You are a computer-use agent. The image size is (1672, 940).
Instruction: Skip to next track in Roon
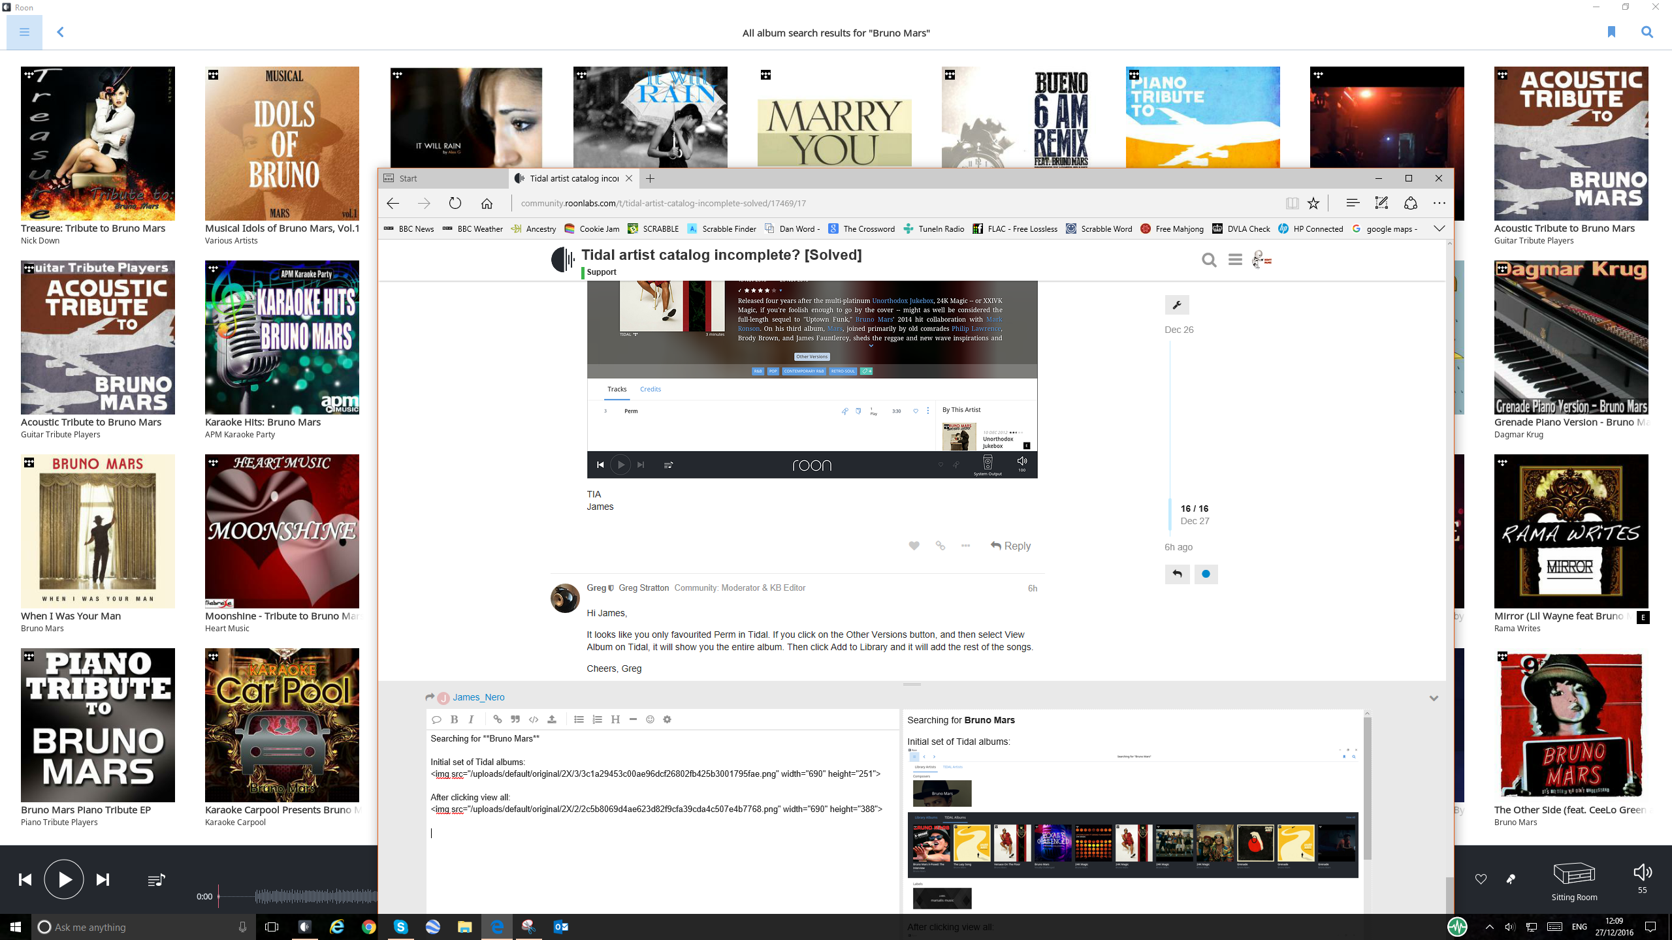point(103,879)
